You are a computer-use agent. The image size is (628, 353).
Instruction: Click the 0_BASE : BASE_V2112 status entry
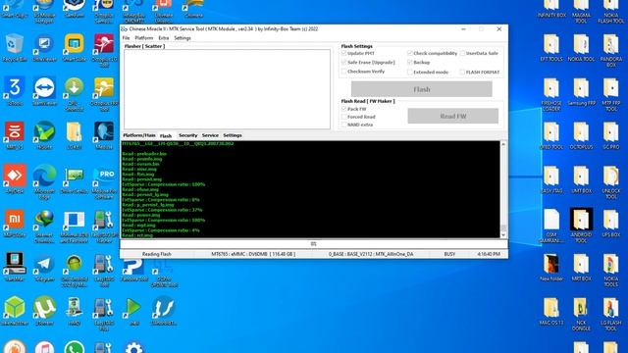click(x=371, y=254)
